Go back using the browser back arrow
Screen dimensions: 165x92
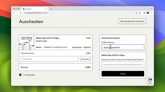click(14, 13)
